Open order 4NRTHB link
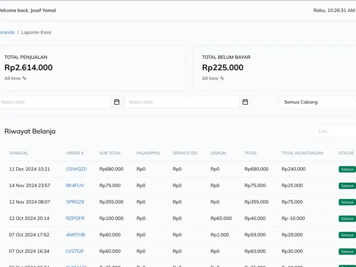This screenshot has height=267, width=356. pyautogui.click(x=75, y=235)
